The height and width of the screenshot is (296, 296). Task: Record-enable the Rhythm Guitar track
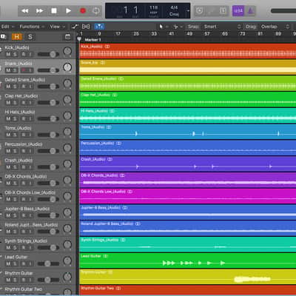point(24,280)
